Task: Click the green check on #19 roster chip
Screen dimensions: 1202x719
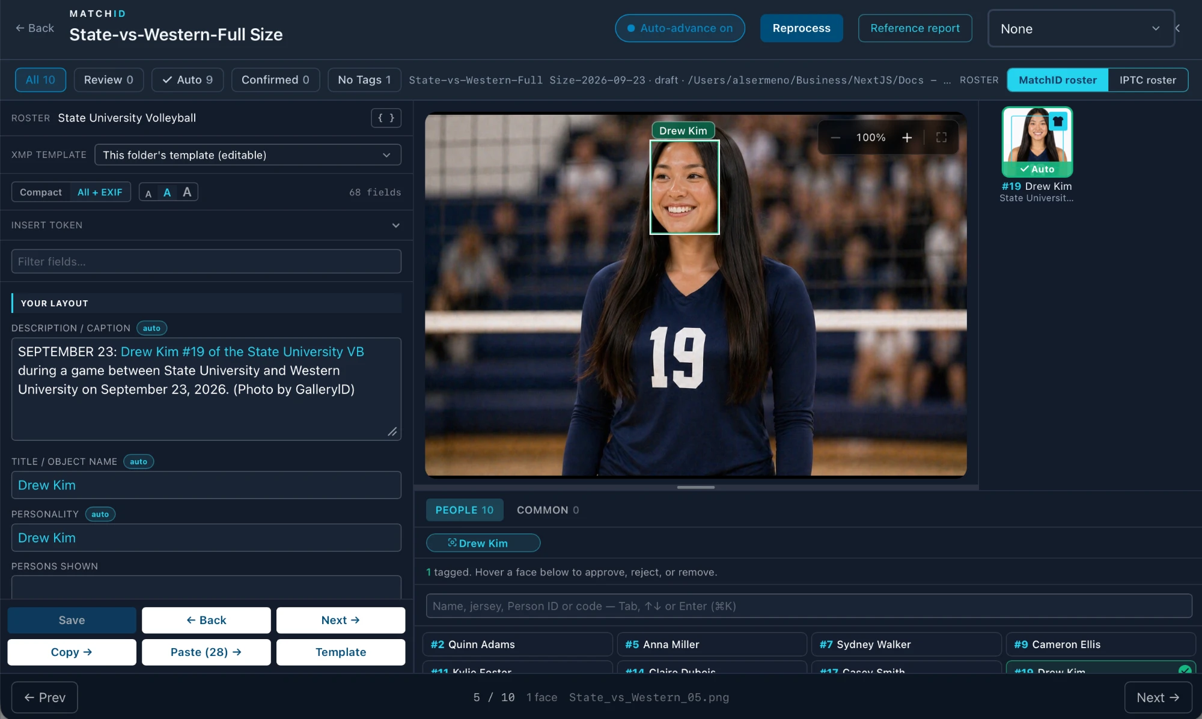Action: tap(1185, 669)
